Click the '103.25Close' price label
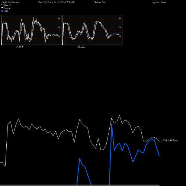The width and height of the screenshot is (186, 186). tap(170, 140)
